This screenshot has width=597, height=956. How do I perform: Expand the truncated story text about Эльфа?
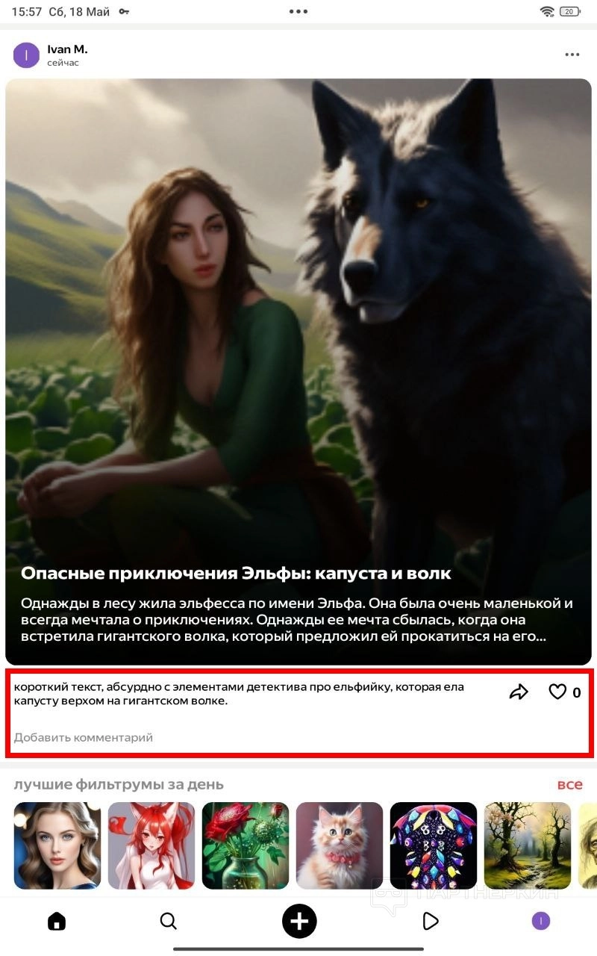pyautogui.click(x=297, y=620)
